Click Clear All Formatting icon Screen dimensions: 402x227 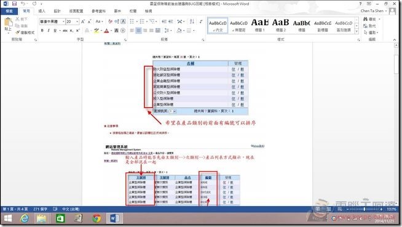[110, 22]
